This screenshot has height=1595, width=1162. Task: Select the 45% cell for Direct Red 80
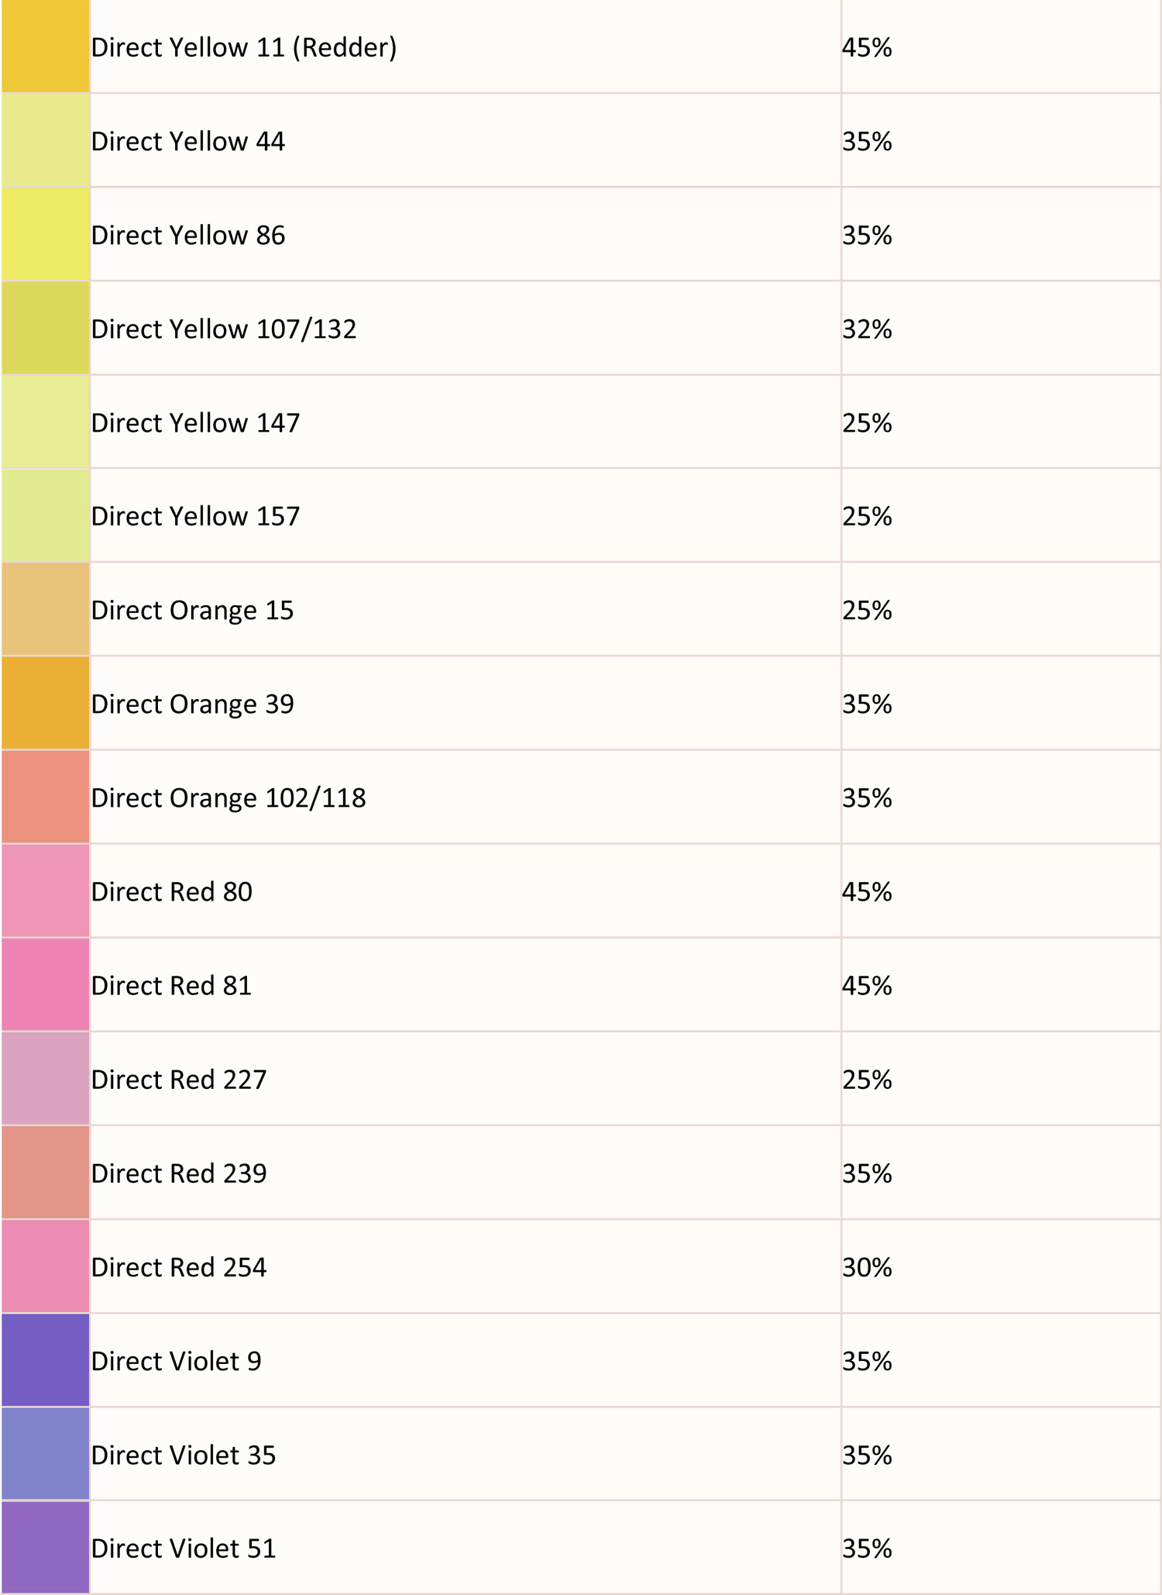click(1001, 891)
